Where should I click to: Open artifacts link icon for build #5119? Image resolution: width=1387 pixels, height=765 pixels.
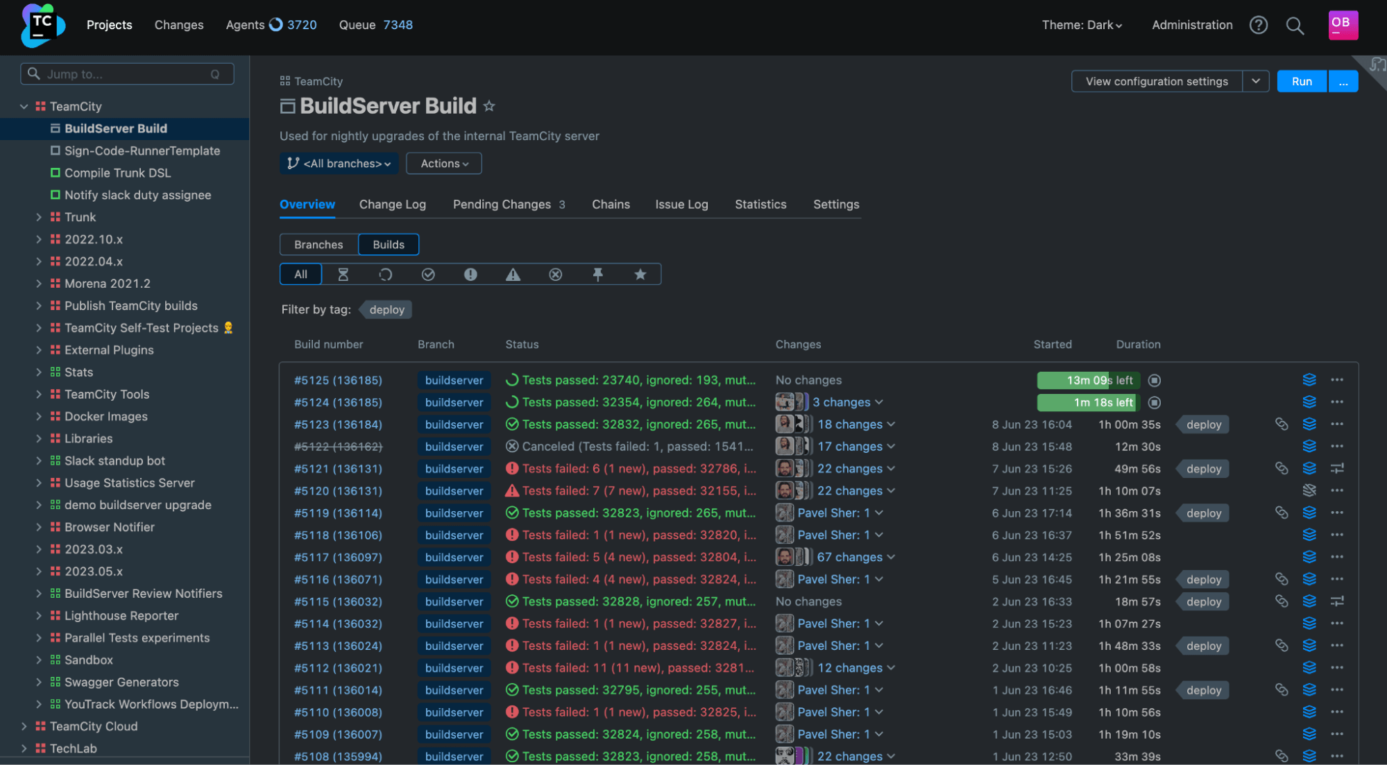coord(1281,513)
